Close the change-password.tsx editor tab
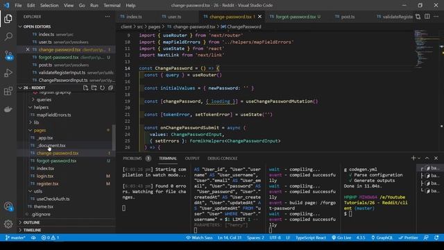444x250 pixels. tap(259, 17)
